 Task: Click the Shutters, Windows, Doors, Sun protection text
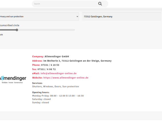[55, 86]
